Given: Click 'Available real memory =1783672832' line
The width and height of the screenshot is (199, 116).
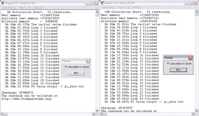Looking at the screenshot, I should 30,18.
